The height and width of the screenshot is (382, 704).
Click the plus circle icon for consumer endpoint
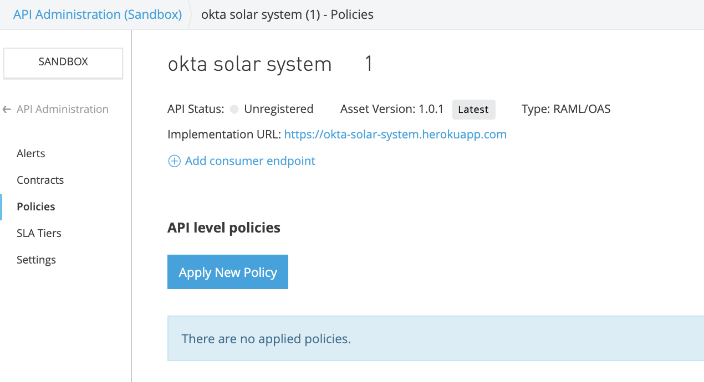pyautogui.click(x=174, y=161)
